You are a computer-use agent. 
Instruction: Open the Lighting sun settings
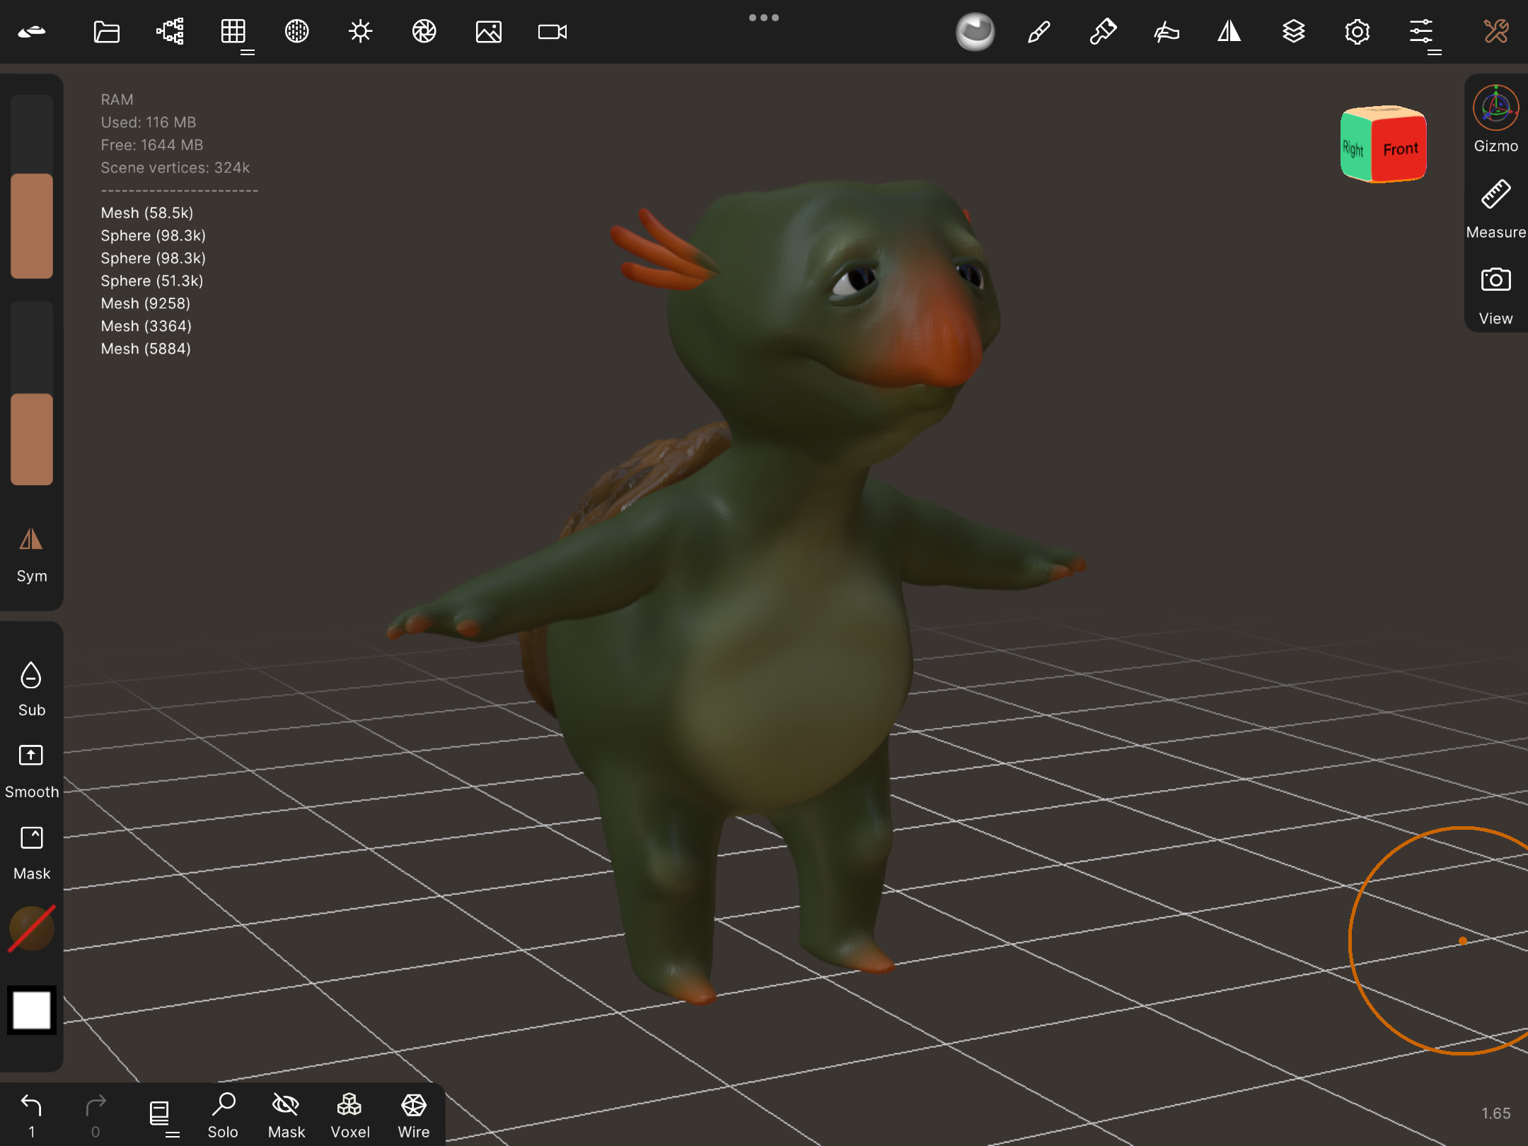360,32
